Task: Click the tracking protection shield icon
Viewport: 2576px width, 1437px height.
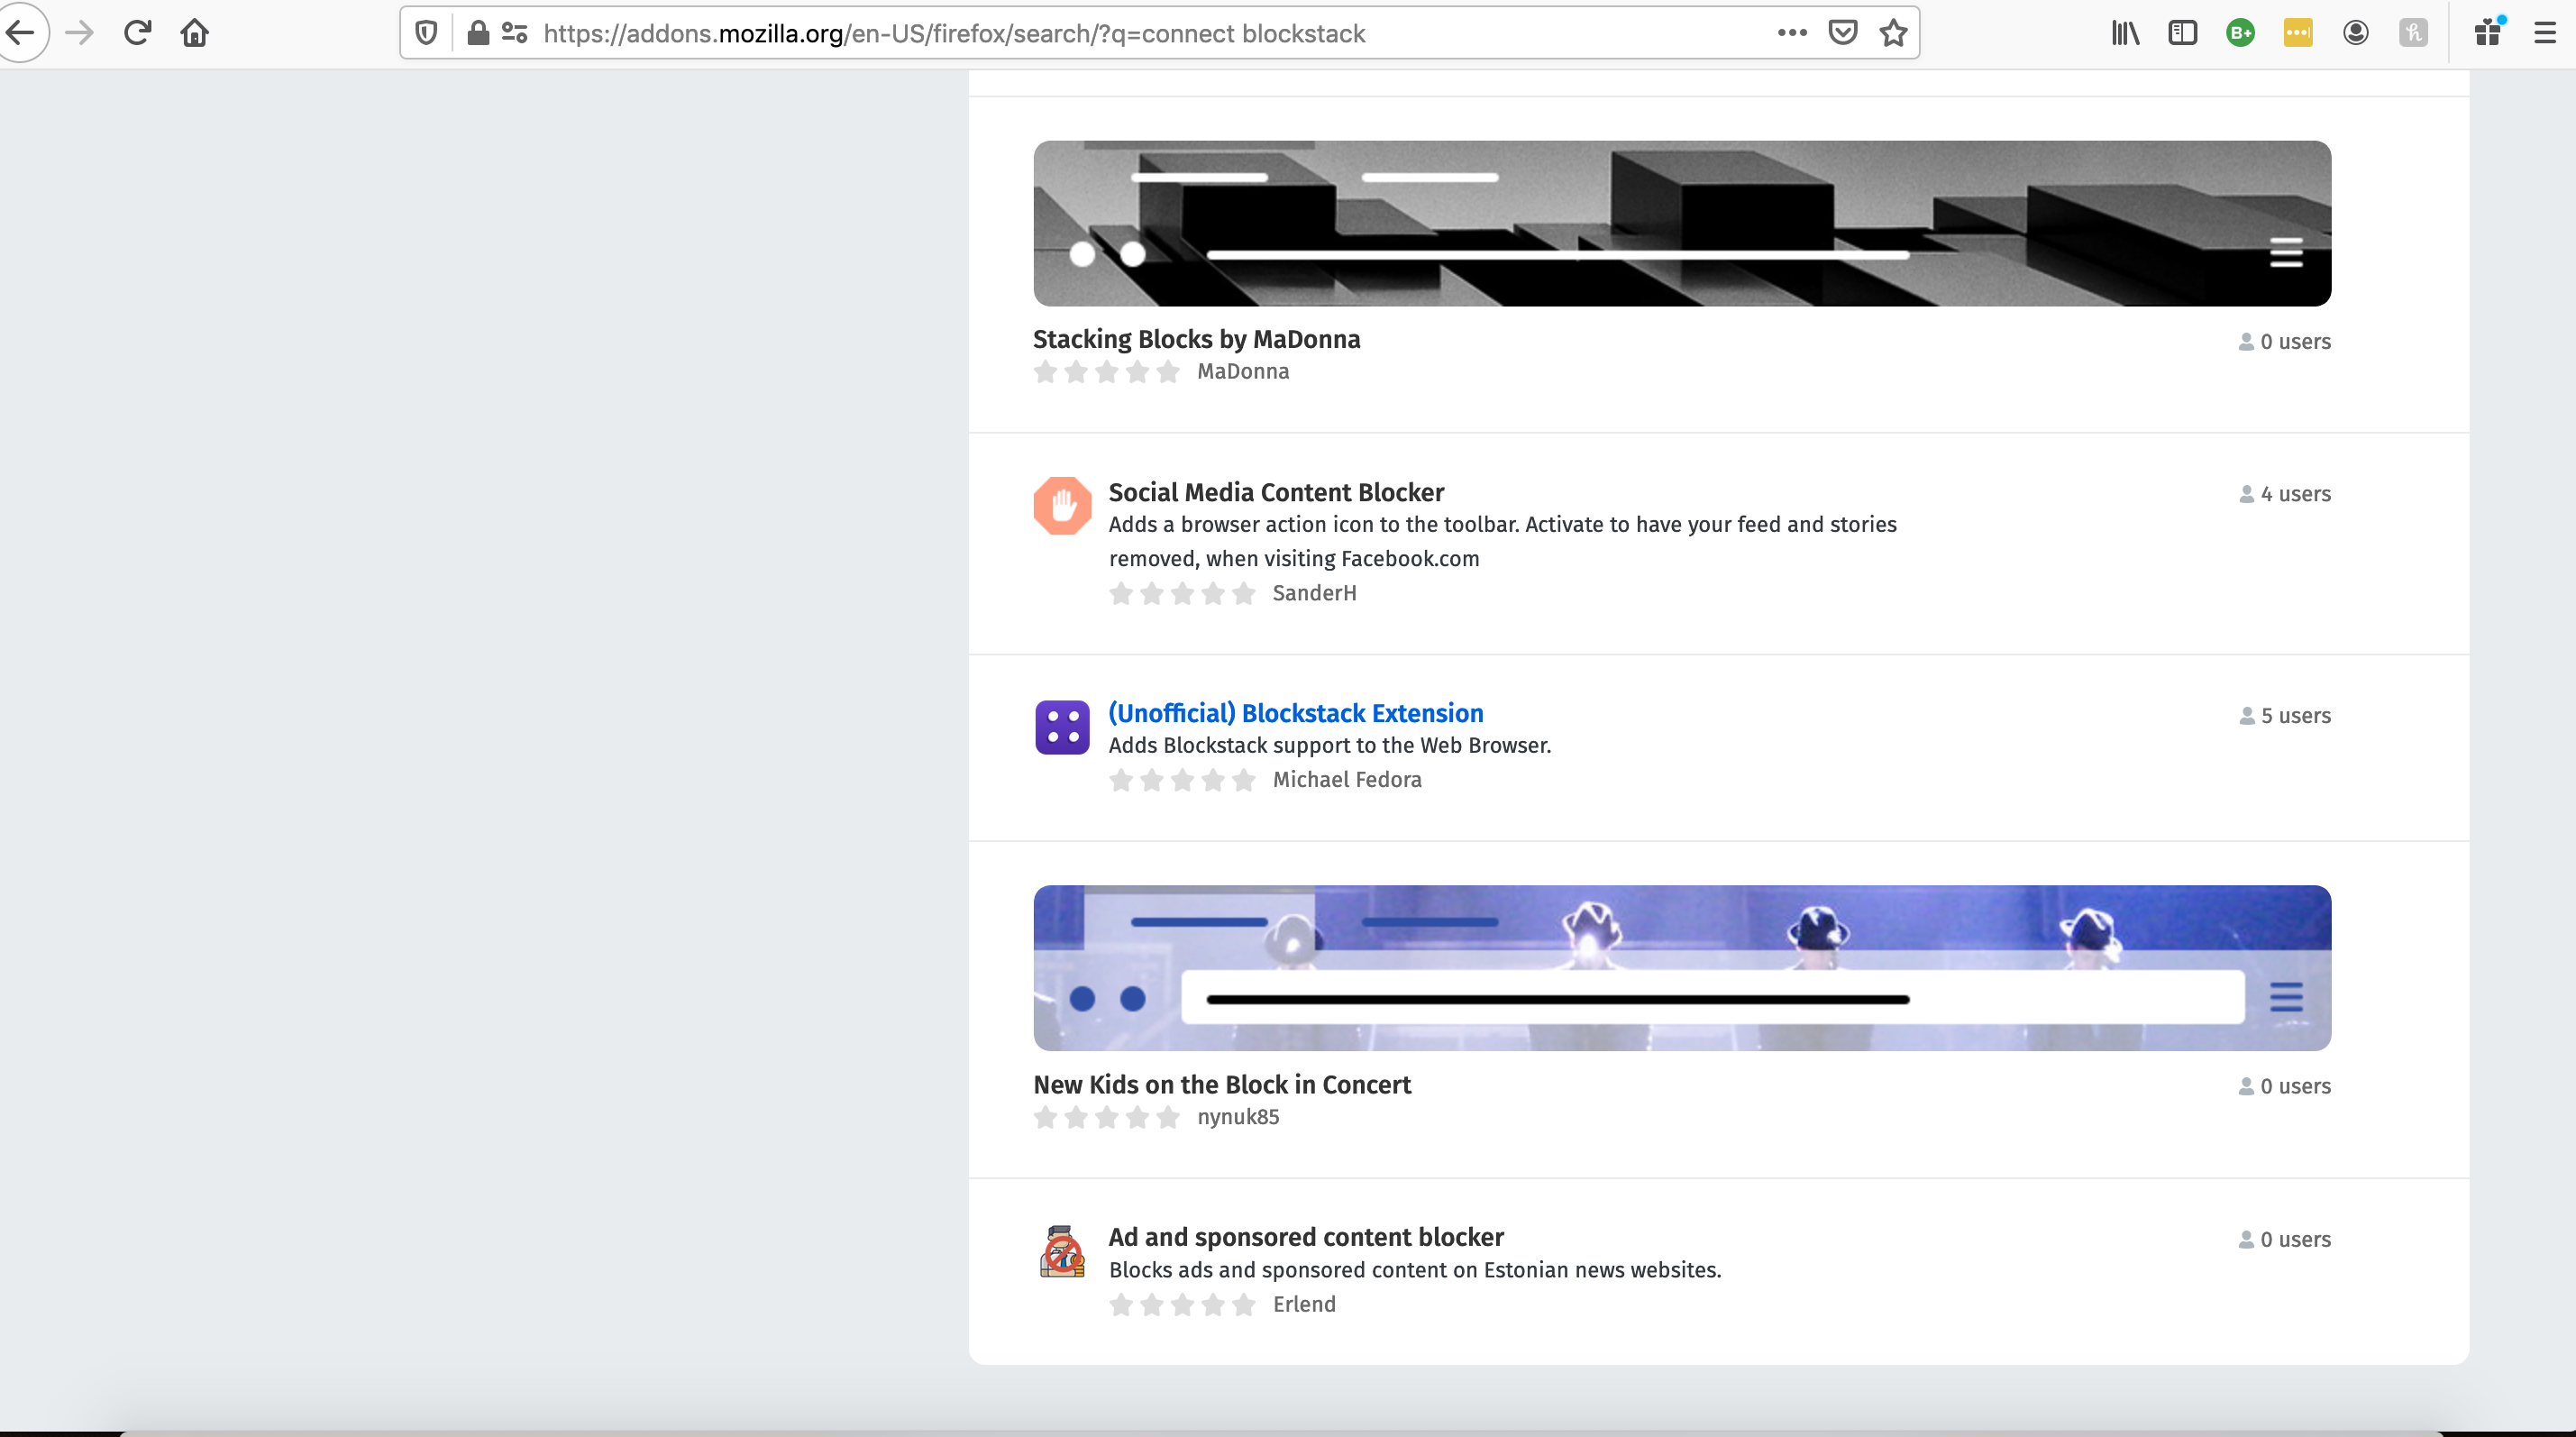Action: pos(426,33)
